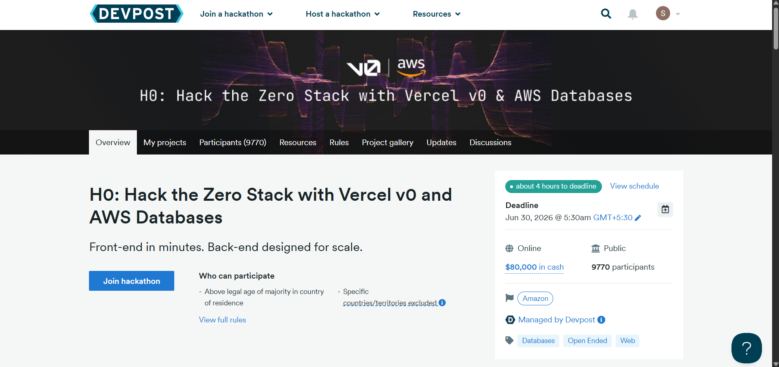779x367 pixels.
Task: Switch to the Overview tab
Action: pos(113,142)
